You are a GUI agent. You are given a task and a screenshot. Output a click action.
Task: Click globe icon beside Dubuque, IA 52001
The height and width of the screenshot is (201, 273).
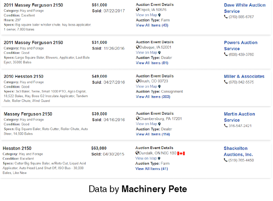(138, 47)
